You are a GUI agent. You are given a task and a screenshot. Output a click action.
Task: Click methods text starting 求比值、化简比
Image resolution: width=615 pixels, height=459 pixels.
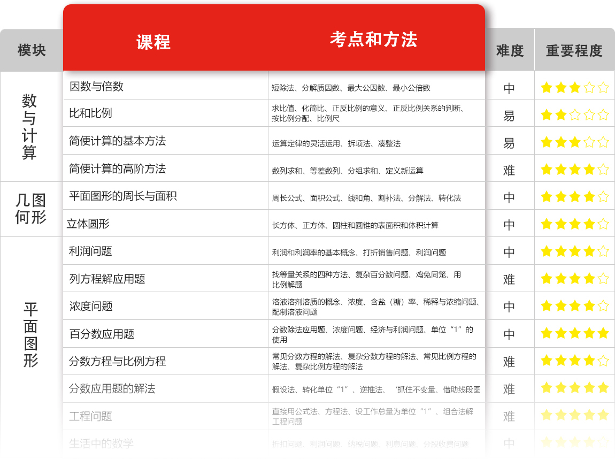point(368,113)
